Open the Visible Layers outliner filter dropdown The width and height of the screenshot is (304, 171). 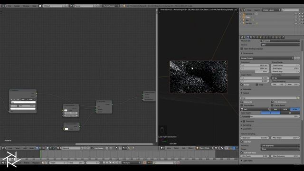[271, 10]
